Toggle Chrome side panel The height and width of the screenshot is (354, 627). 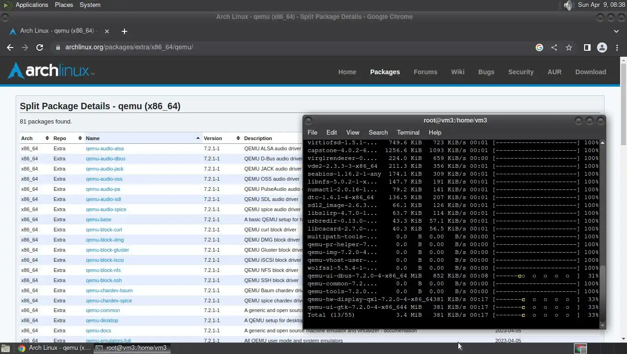[587, 47]
